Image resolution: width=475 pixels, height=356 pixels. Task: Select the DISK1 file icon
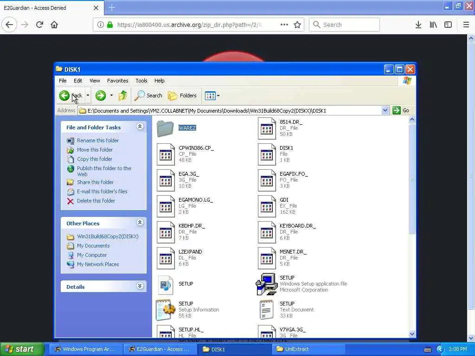click(267, 154)
